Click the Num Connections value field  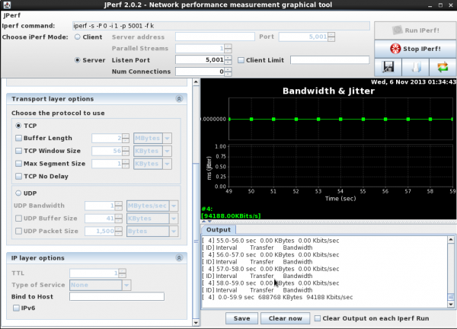click(200, 72)
